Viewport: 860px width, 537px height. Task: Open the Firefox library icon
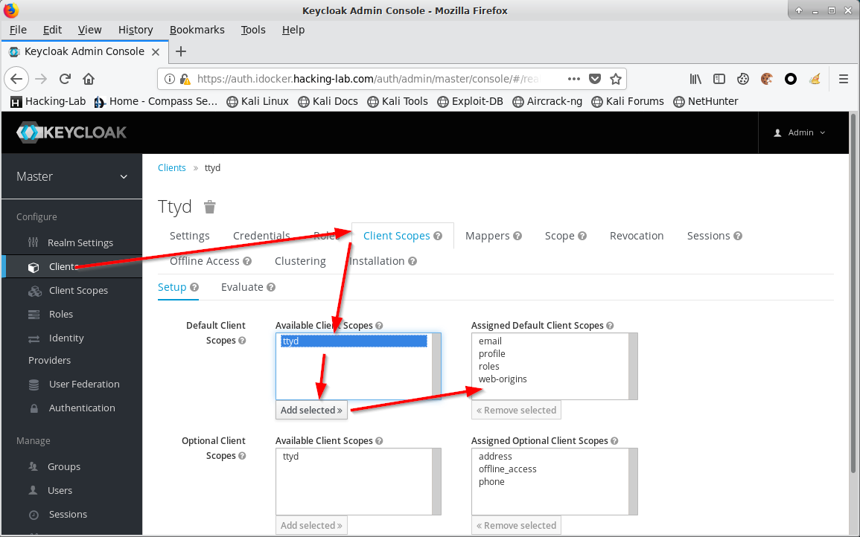[695, 79]
